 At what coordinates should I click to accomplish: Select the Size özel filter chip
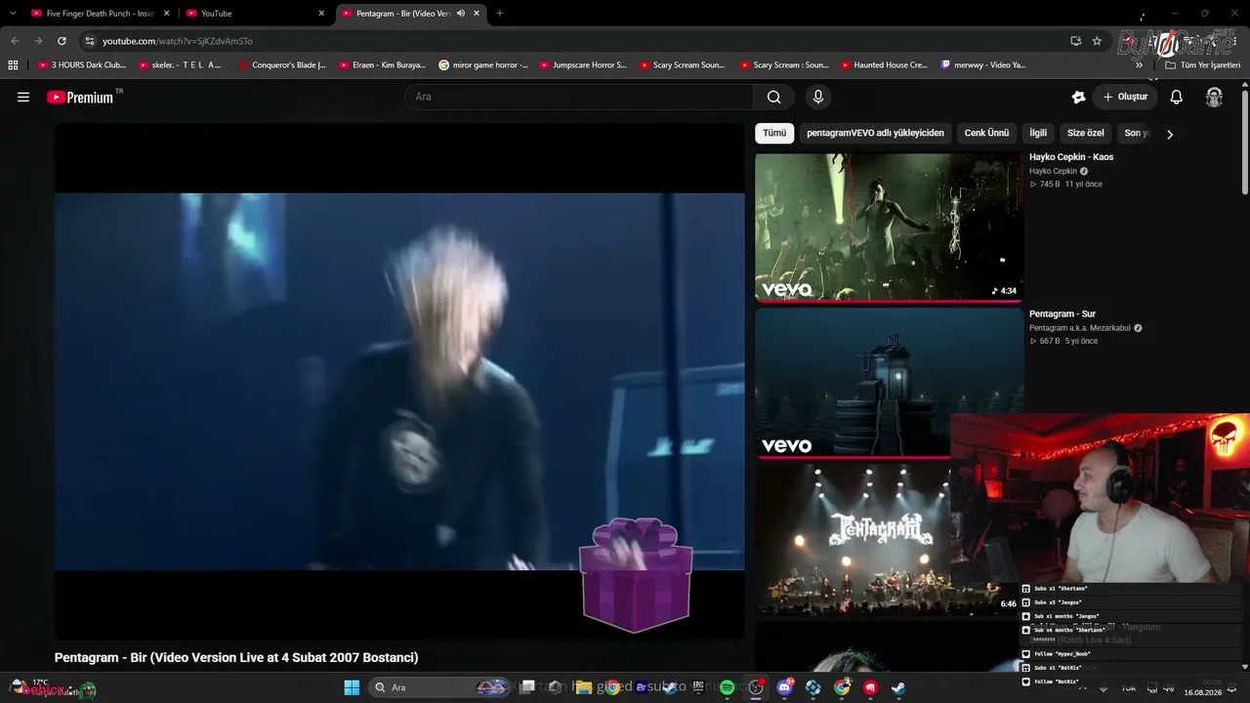[1086, 133]
